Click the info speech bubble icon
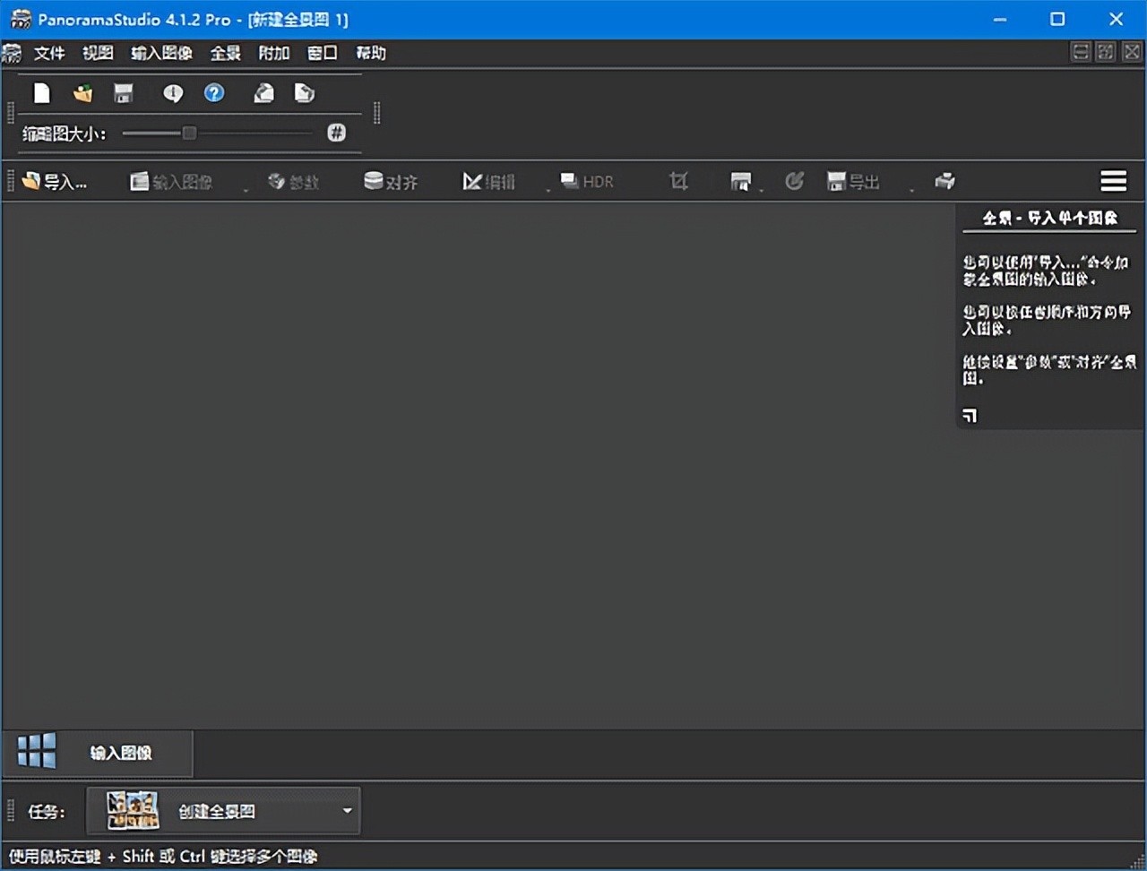This screenshot has width=1147, height=871. click(172, 93)
